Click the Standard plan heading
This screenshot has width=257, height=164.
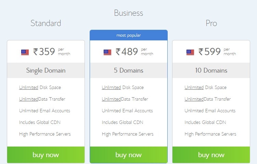click(x=46, y=23)
